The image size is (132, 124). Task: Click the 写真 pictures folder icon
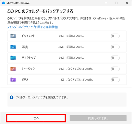pos(13,47)
